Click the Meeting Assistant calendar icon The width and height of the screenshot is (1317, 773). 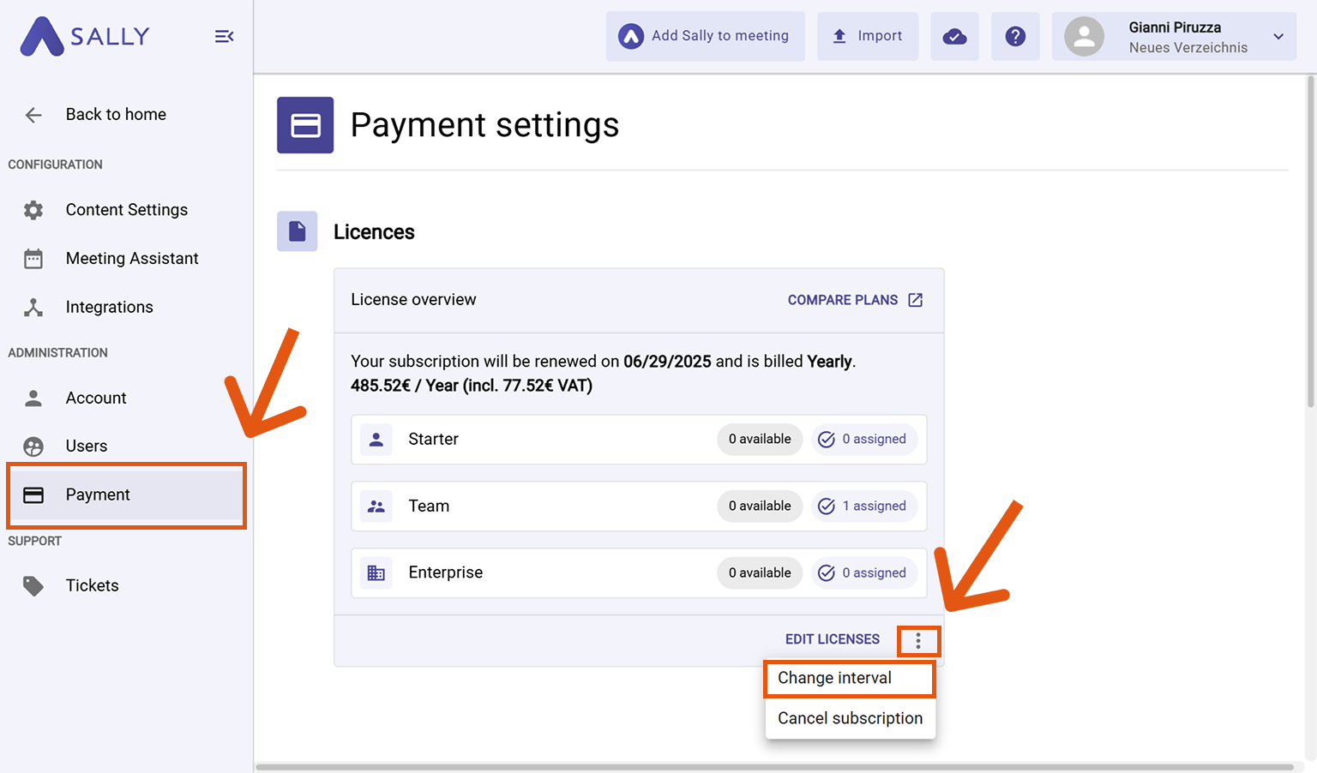(33, 259)
